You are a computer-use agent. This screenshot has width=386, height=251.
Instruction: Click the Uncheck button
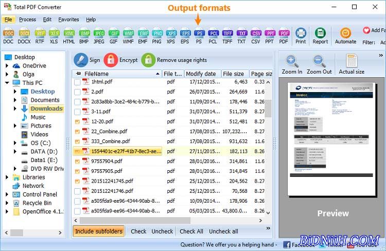162,231
